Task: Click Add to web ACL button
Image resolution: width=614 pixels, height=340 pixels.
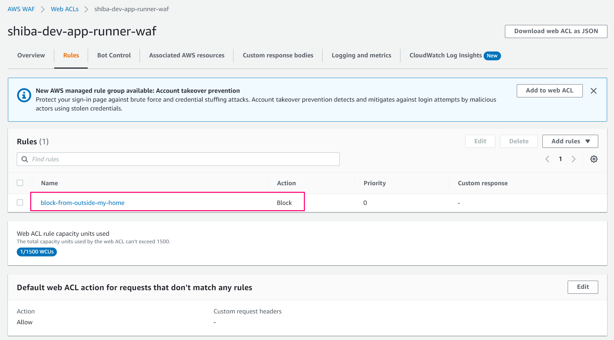Action: [549, 90]
